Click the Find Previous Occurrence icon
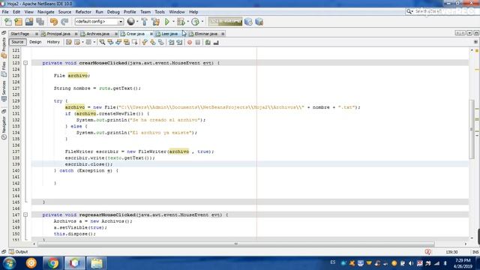Screen dimensions: 480x270 pos(110,42)
